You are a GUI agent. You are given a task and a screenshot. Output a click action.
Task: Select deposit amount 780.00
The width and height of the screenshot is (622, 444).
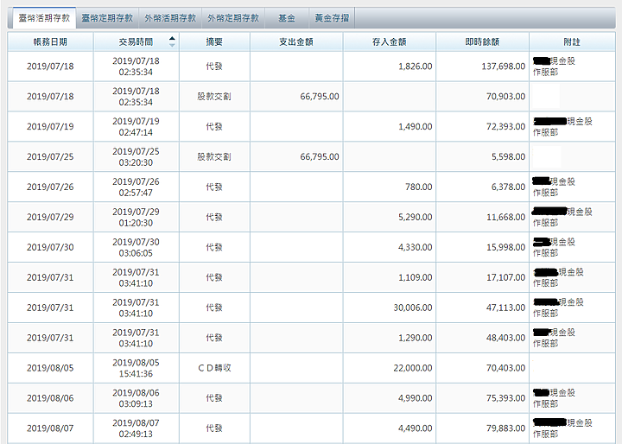(418, 187)
